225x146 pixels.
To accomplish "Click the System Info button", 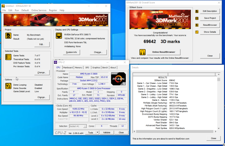I will tap(71, 52).
